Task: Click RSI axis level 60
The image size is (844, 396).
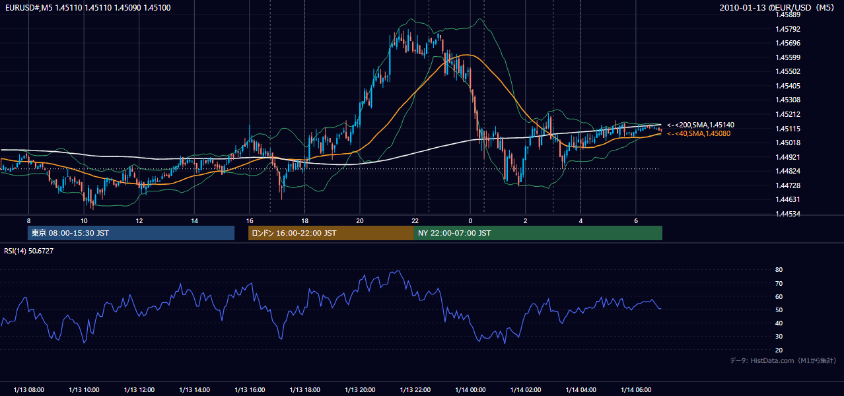Action: tap(779, 296)
